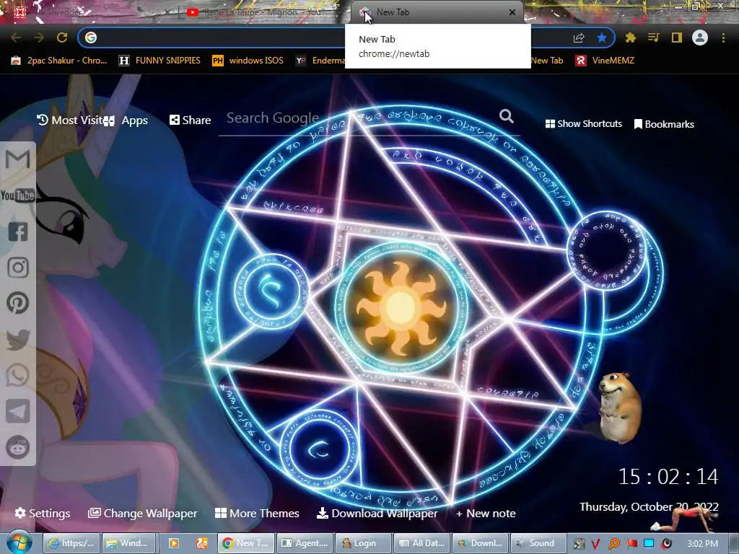Toggle the Chrome side panel
This screenshot has width=739, height=554.
[677, 38]
